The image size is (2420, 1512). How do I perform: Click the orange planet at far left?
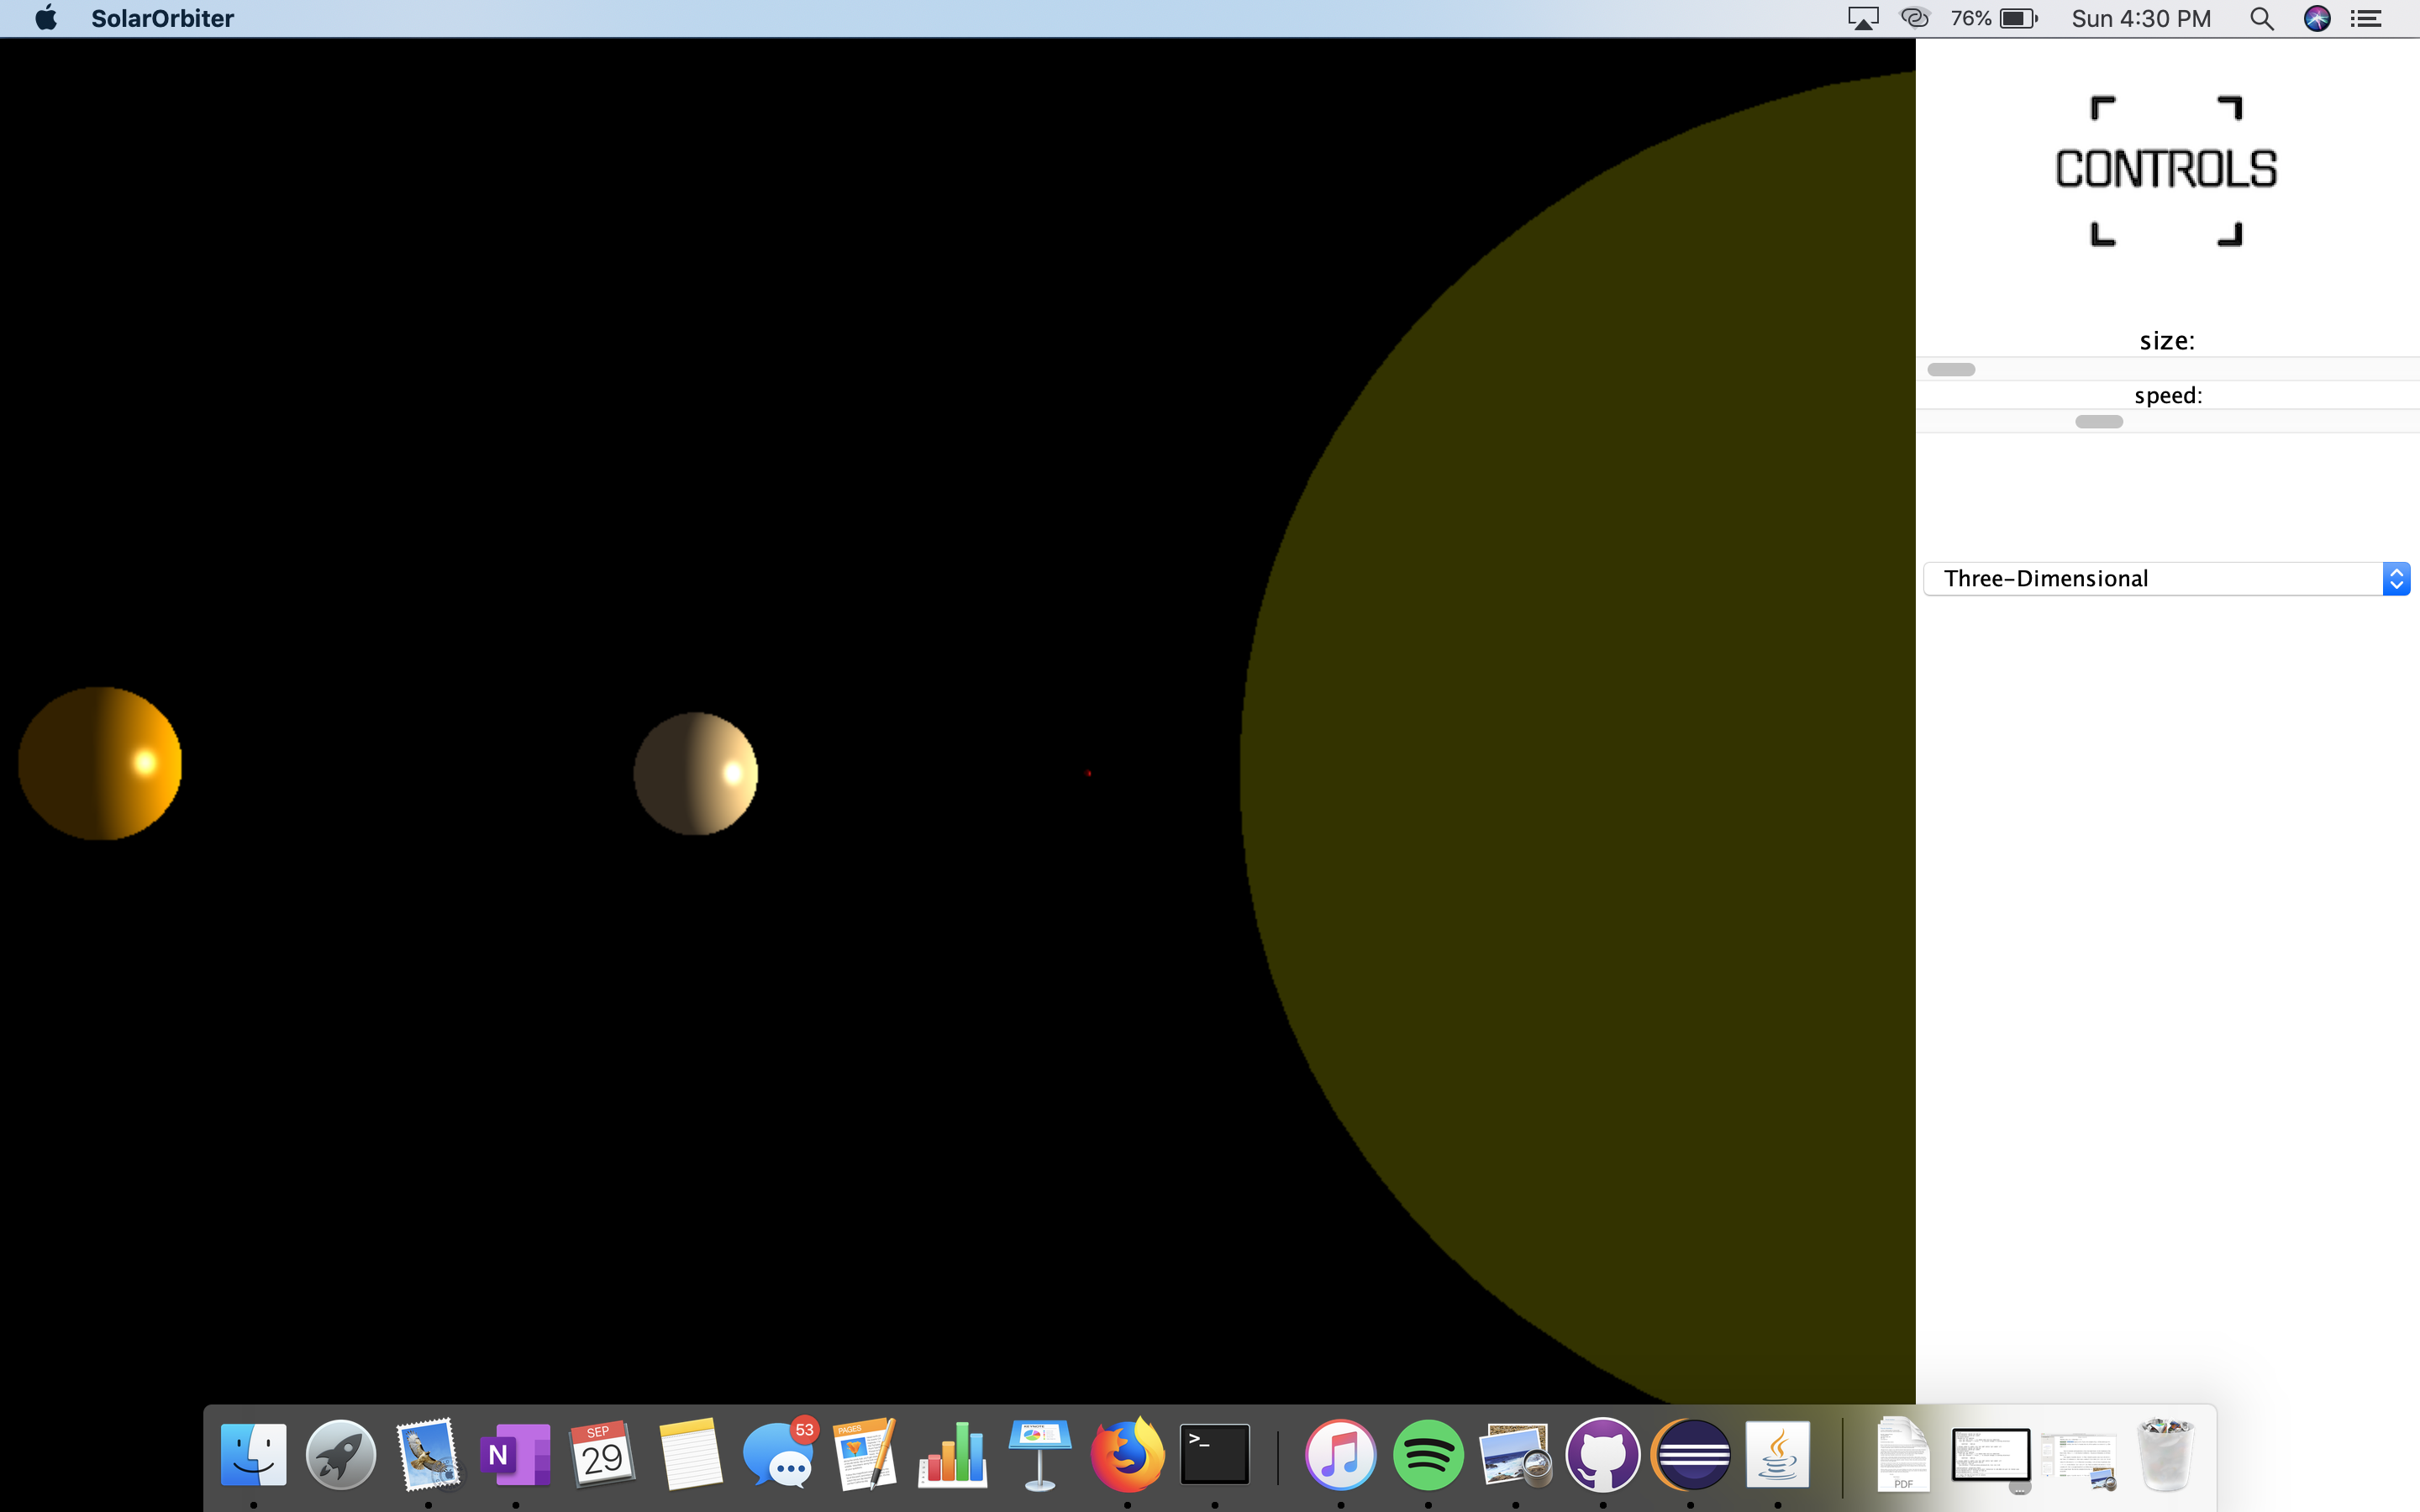[100, 763]
